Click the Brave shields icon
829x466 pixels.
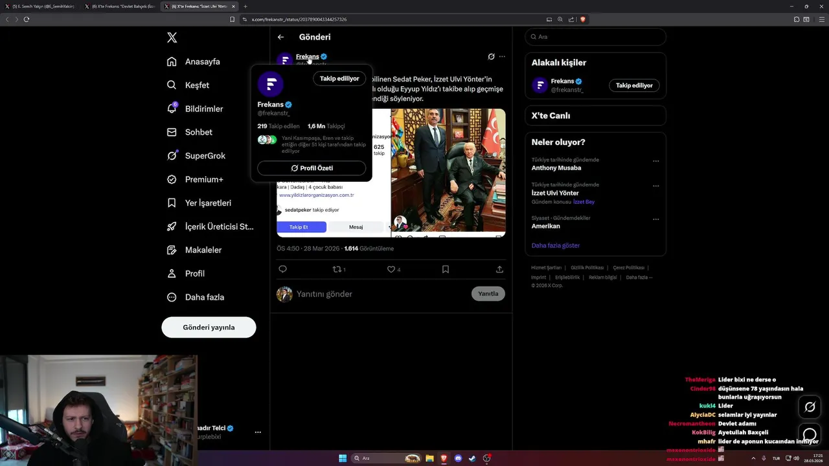pos(583,19)
